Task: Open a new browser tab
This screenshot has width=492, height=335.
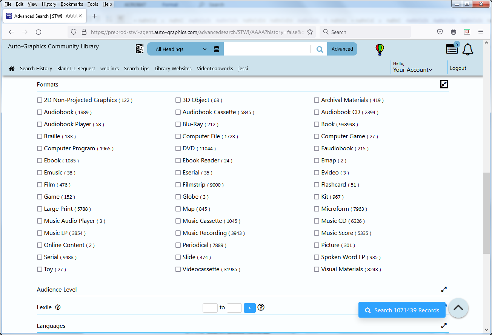Action: pos(95,16)
